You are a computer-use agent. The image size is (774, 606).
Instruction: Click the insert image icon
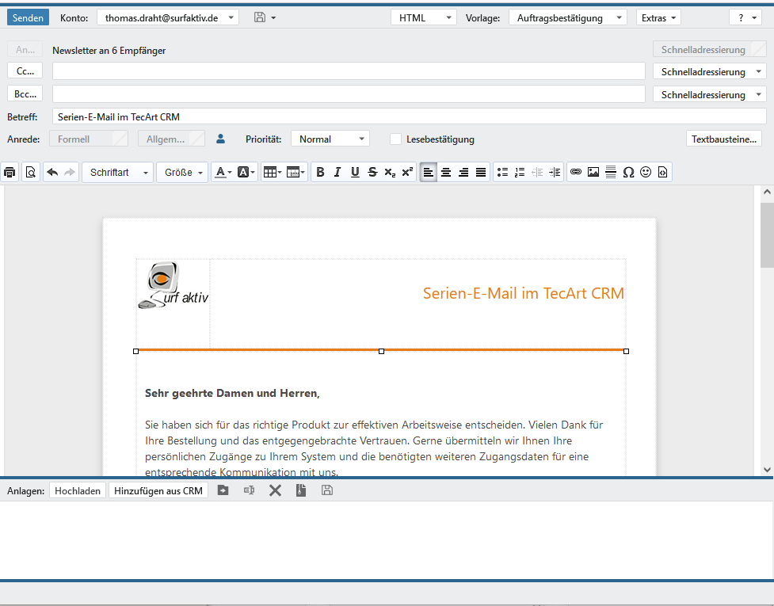click(x=593, y=172)
